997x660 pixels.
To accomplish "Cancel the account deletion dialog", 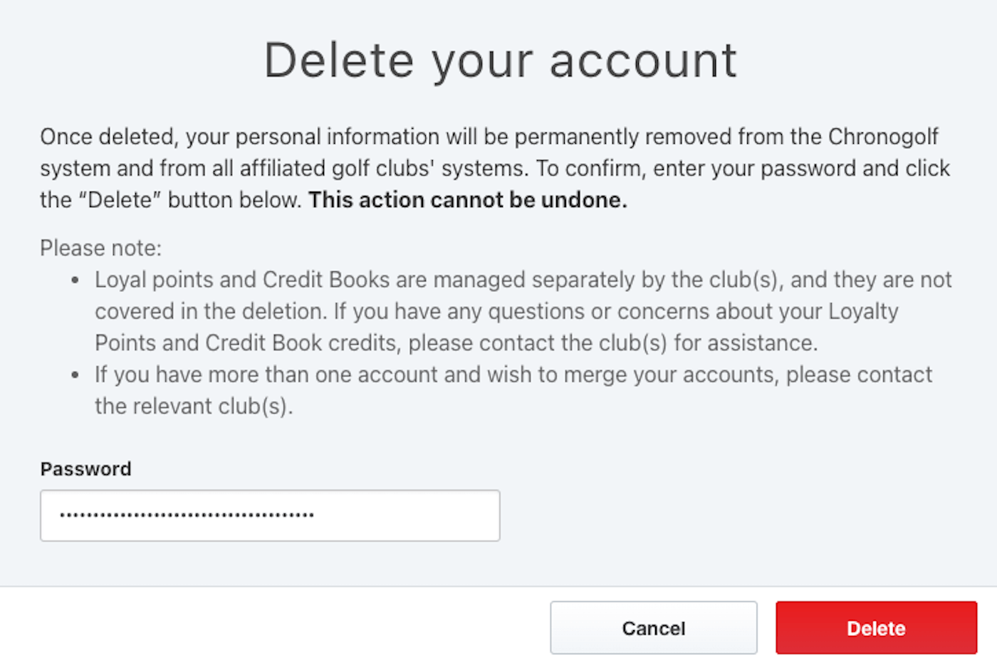I will coord(653,628).
